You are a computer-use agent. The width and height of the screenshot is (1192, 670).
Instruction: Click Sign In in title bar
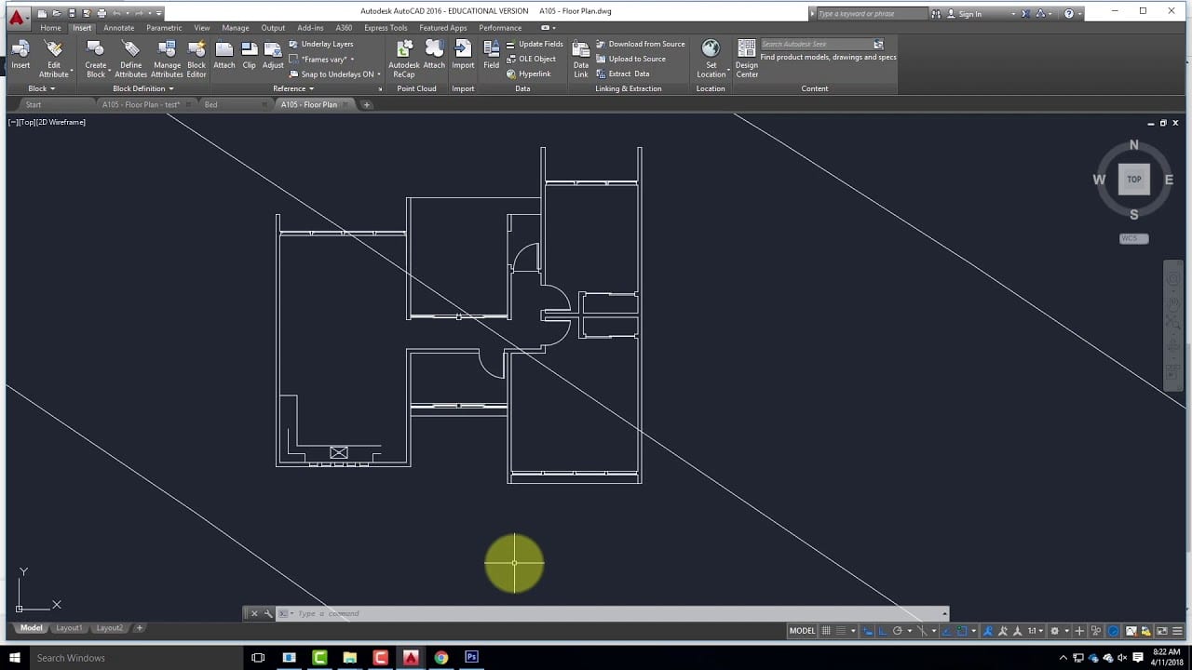point(969,14)
